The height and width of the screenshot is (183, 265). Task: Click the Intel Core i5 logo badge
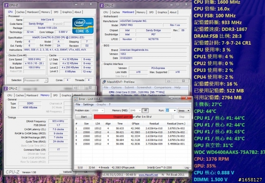83,26
